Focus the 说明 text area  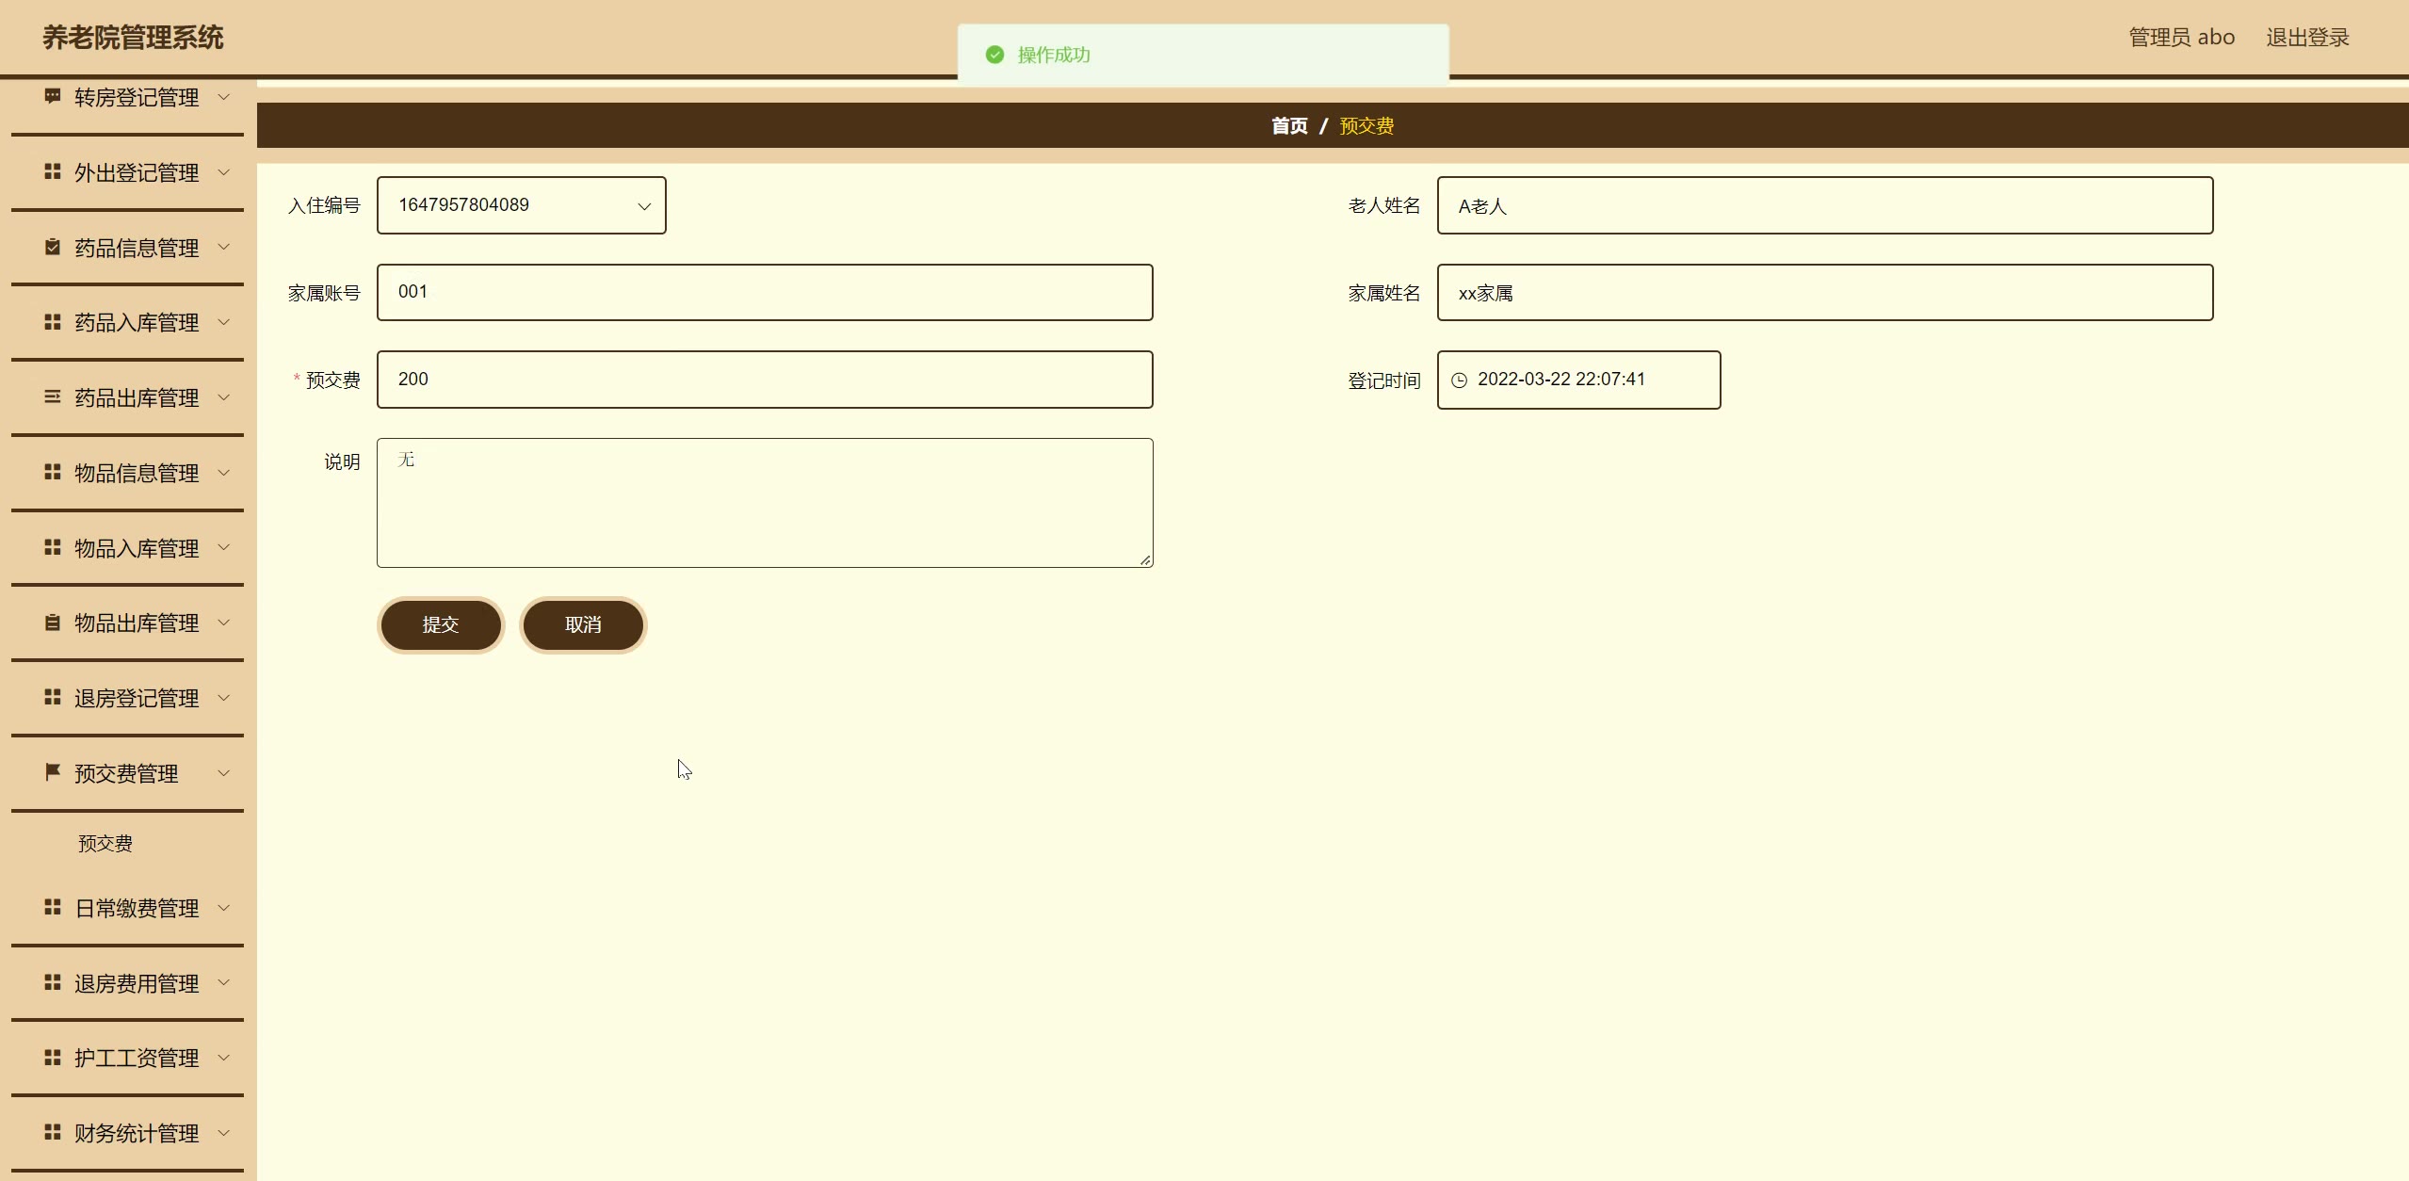pos(764,503)
